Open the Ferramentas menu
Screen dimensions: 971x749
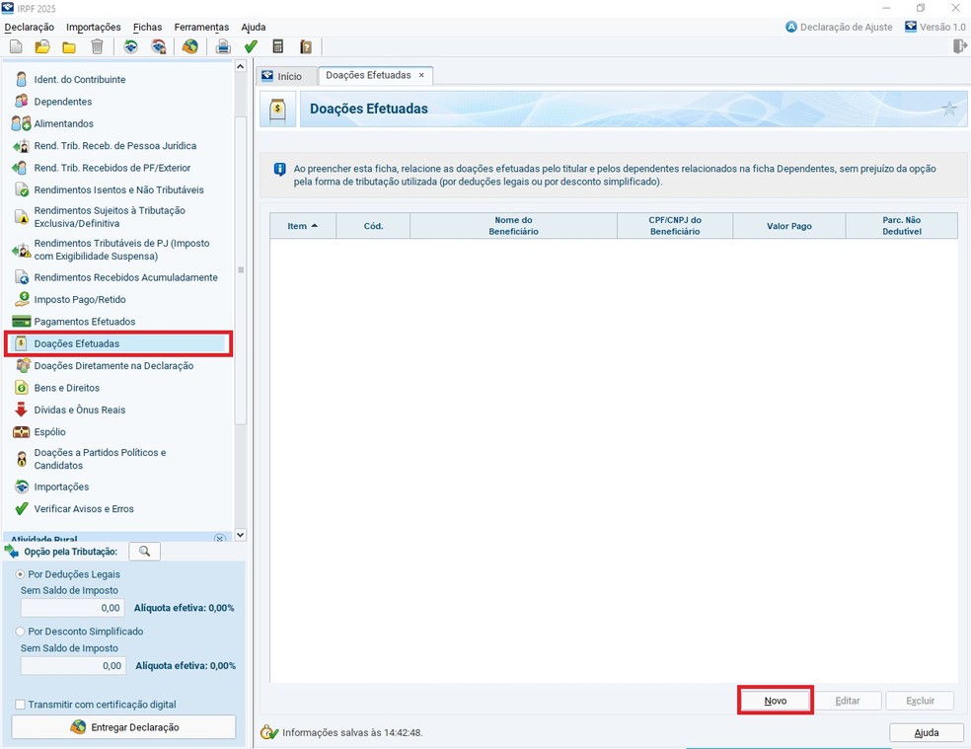(x=201, y=27)
